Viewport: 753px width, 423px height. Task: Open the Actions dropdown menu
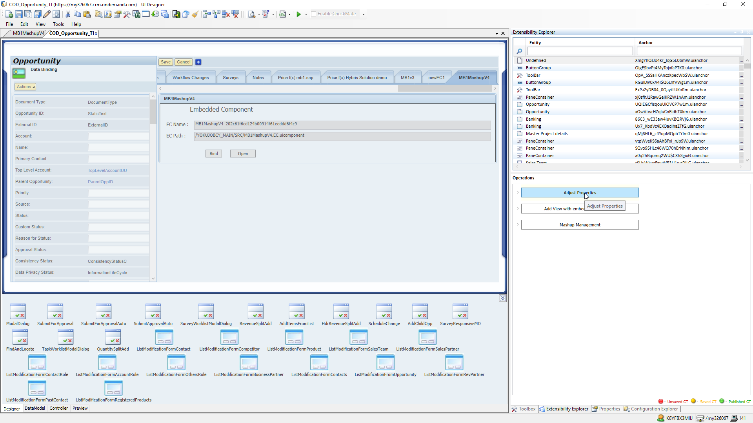pyautogui.click(x=25, y=87)
